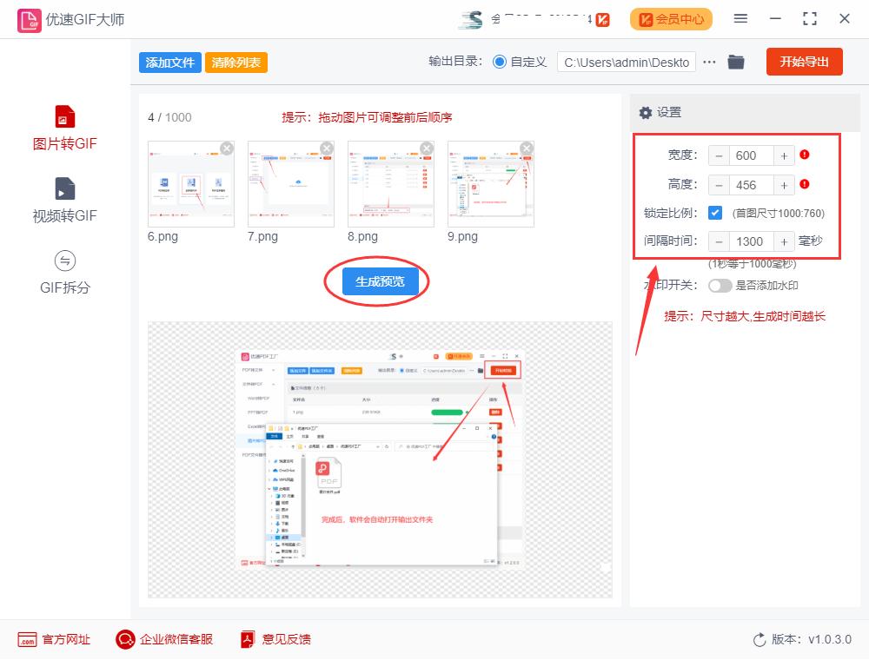Click the refresh icon beside 版本 v1.0.3.0
869x660 pixels.
757,640
